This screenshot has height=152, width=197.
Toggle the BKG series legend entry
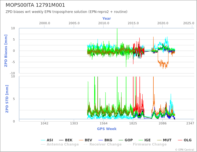click(105, 140)
